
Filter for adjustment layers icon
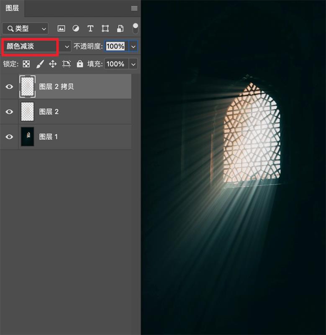(76, 28)
